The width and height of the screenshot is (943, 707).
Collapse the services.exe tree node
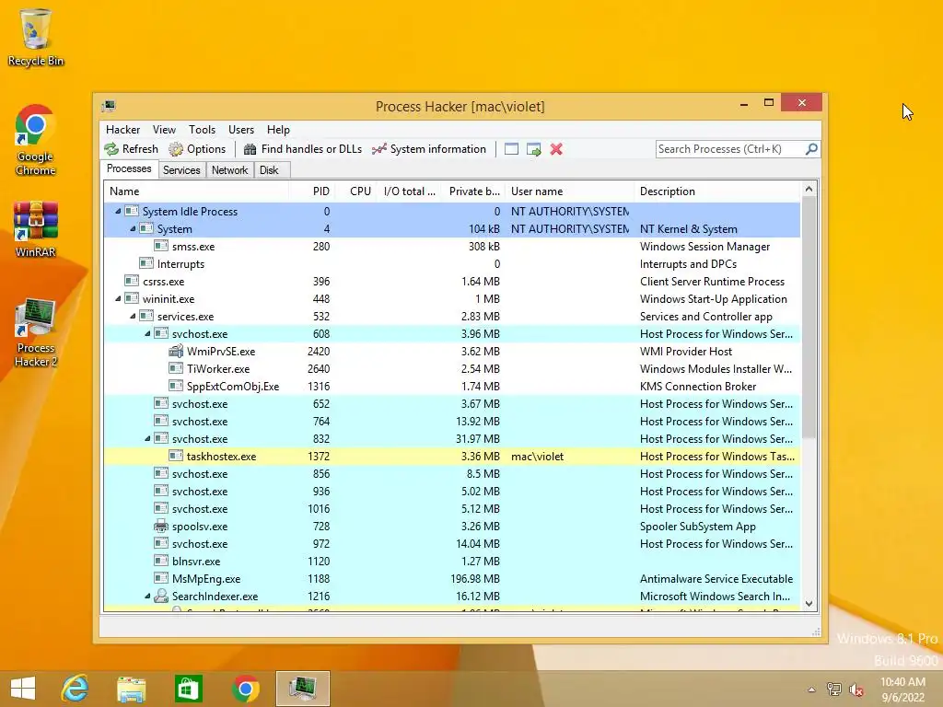pos(133,317)
